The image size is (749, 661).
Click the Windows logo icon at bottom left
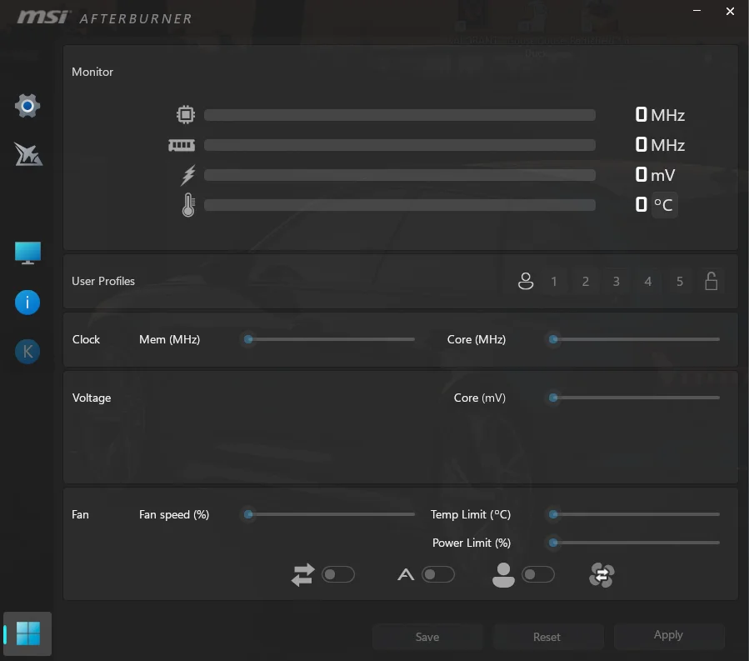tap(27, 633)
